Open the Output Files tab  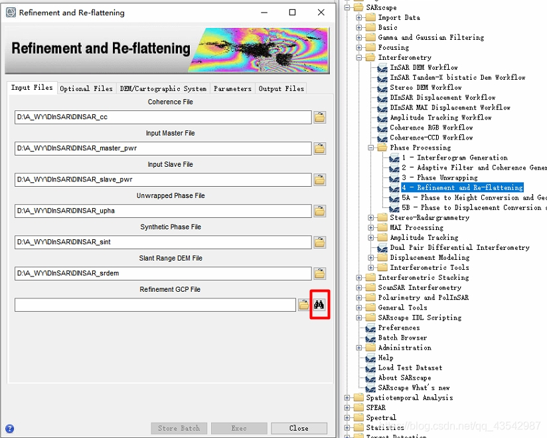[x=281, y=88]
